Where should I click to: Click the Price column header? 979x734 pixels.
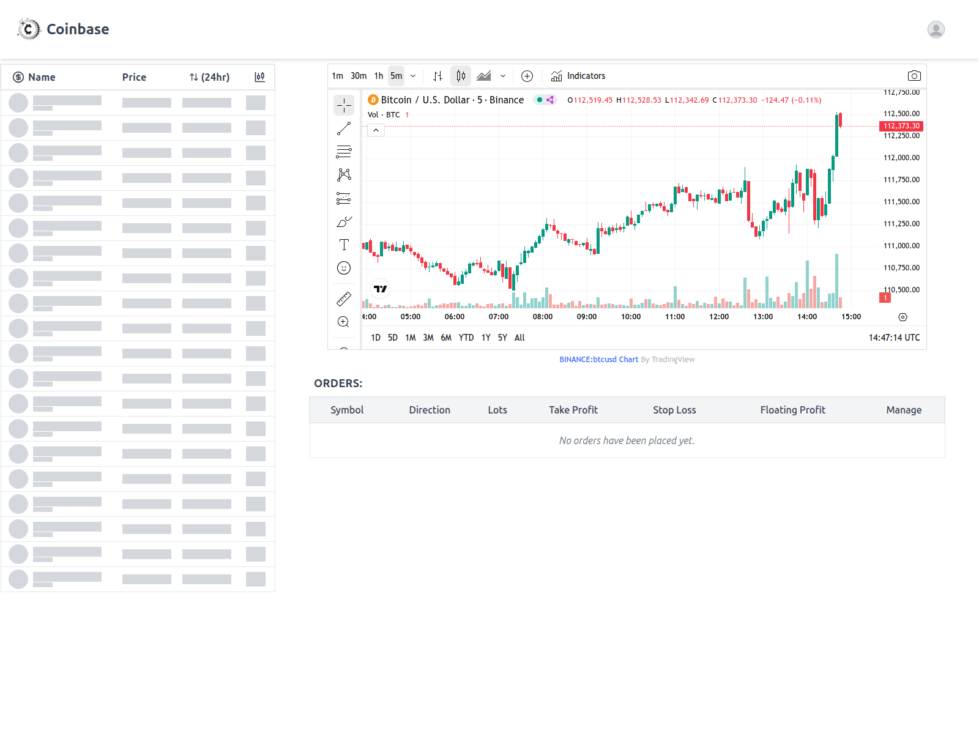[x=134, y=77]
